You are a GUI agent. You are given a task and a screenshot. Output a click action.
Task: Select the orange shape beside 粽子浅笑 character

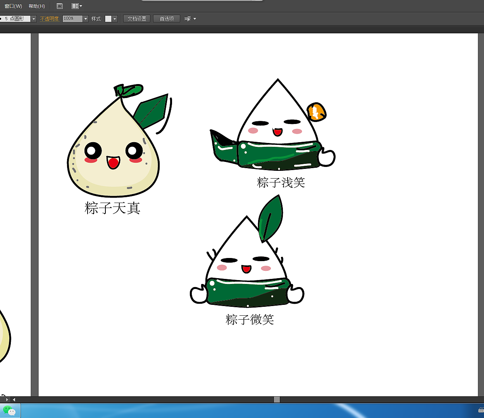(x=317, y=112)
